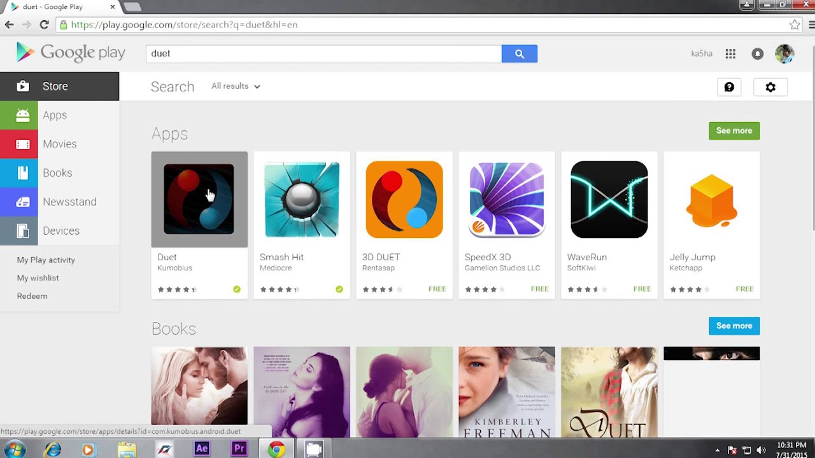This screenshot has height=458, width=815.
Task: Open a new browser tab
Action: point(132,7)
